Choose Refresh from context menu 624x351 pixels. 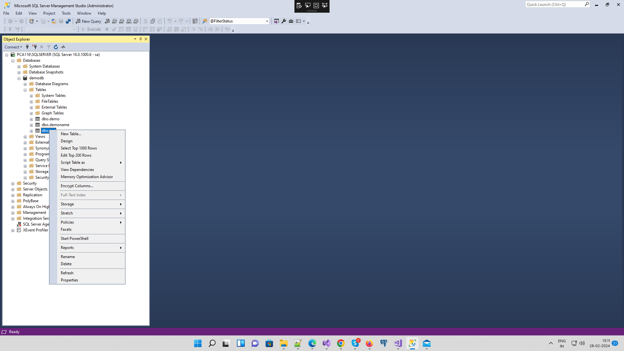(87, 273)
